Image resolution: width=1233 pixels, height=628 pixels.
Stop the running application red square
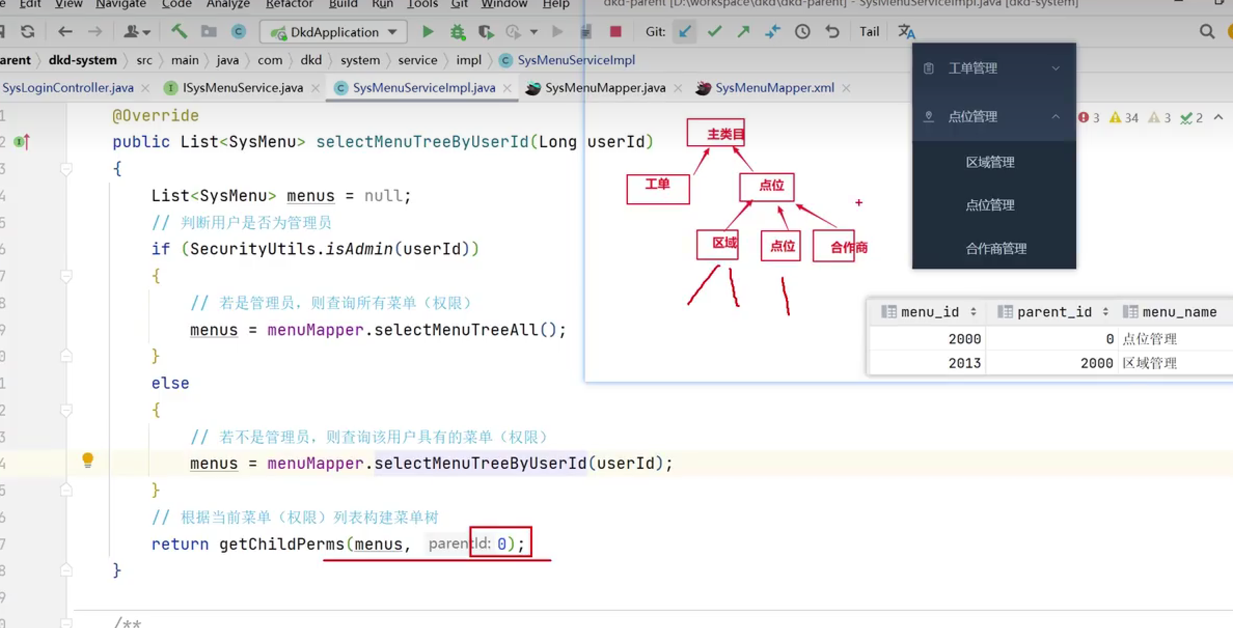point(616,32)
